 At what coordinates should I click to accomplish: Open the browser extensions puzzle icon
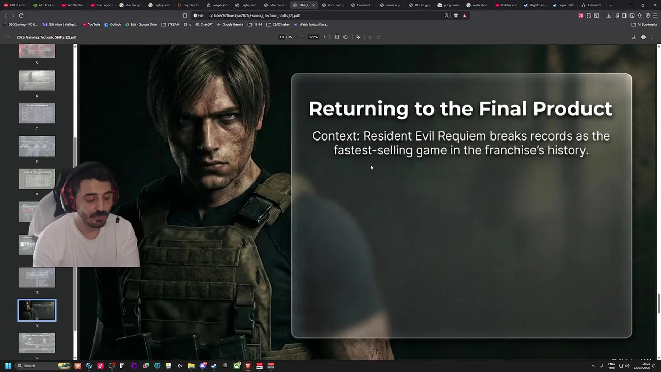589,16
